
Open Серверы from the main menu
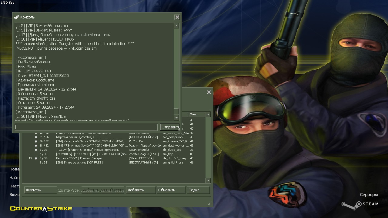coord(369,195)
